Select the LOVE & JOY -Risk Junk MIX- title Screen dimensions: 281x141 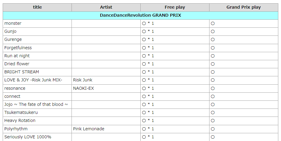pyautogui.click(x=33, y=80)
